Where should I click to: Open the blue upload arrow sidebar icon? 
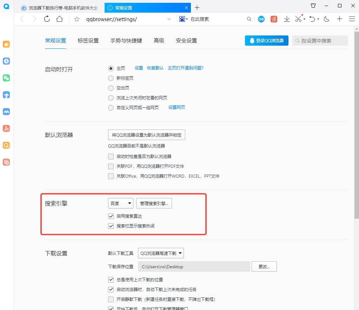6,95
